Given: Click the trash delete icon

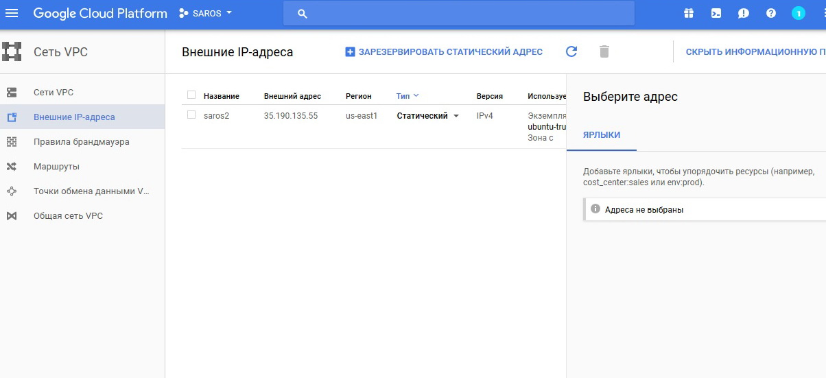Looking at the screenshot, I should coord(604,51).
